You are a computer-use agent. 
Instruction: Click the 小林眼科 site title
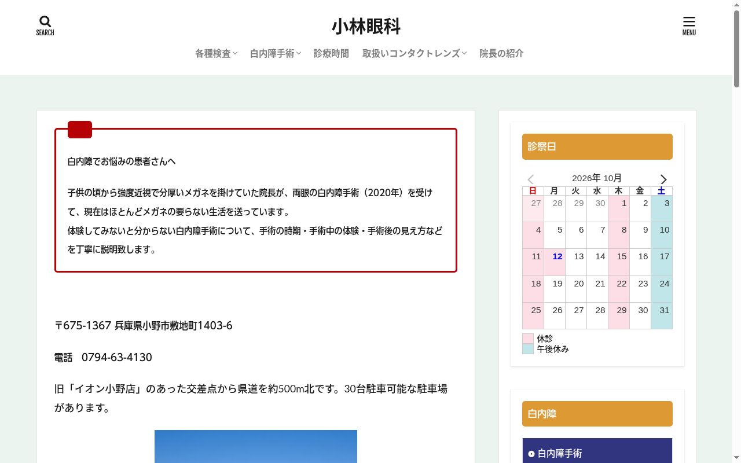click(366, 27)
